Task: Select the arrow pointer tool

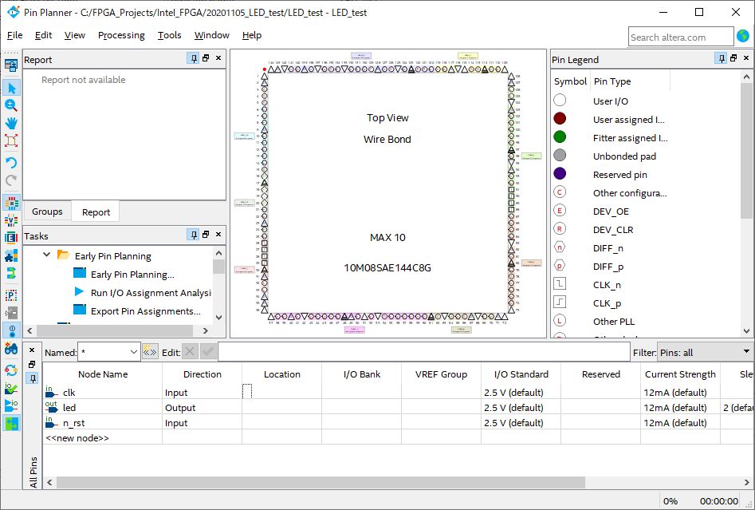Action: 11,88
